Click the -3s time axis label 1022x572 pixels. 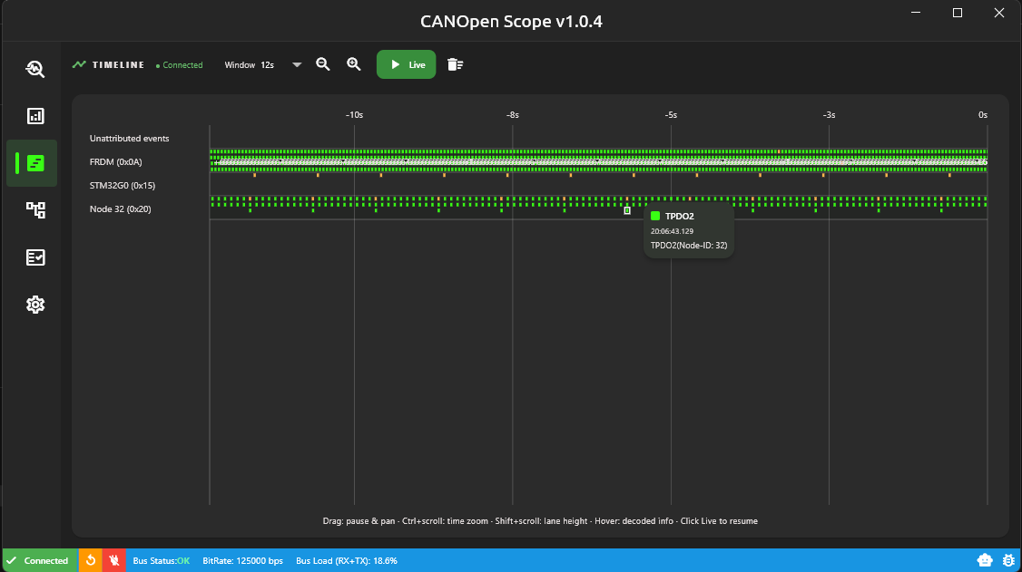click(829, 114)
